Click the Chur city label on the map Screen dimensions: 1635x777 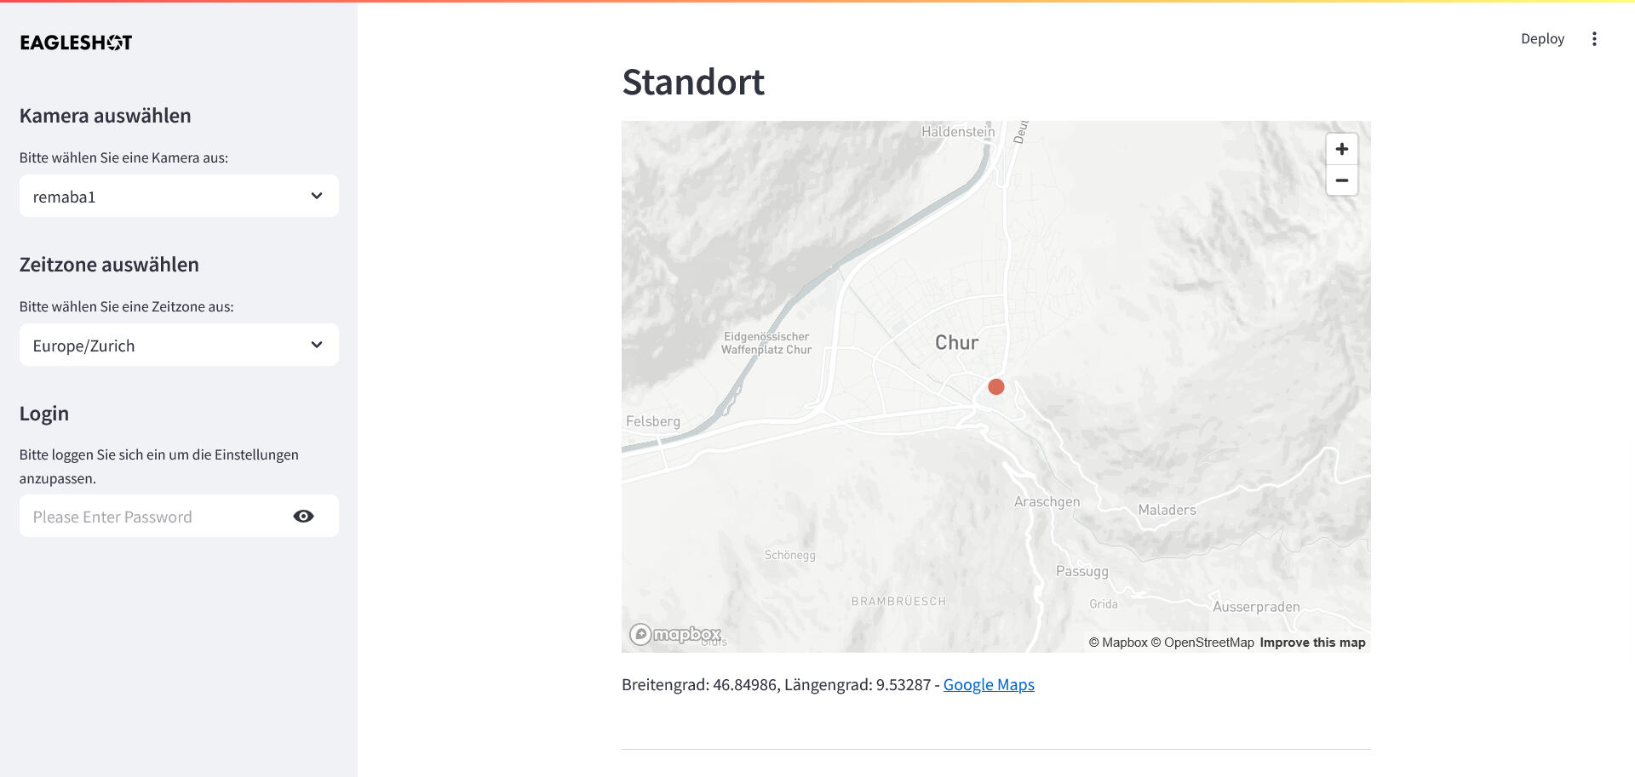tap(956, 343)
